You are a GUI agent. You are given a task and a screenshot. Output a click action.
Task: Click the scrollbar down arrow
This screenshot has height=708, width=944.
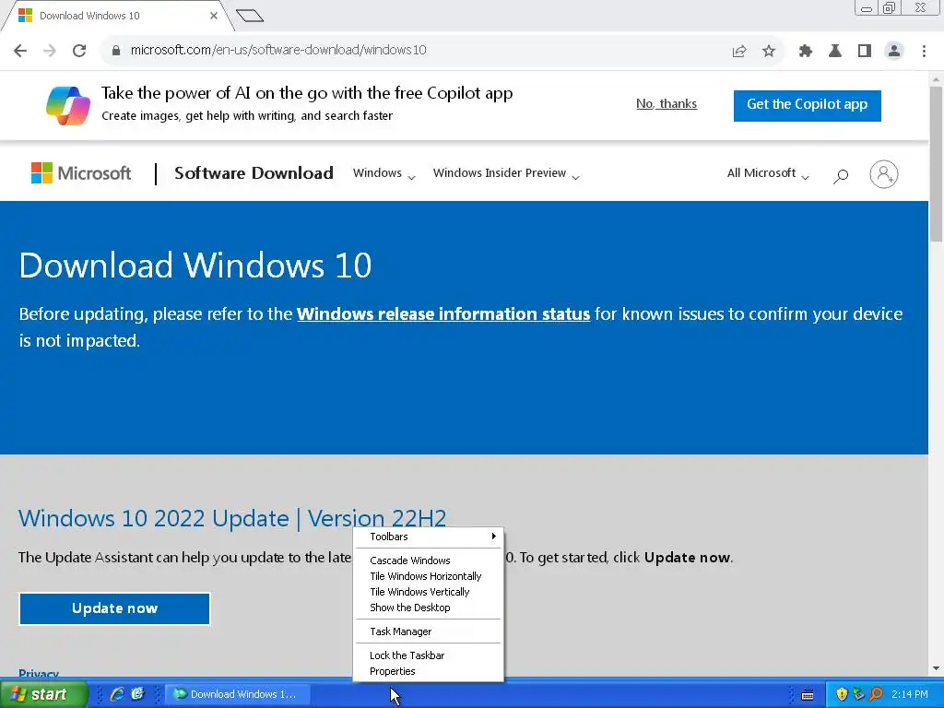tap(936, 668)
